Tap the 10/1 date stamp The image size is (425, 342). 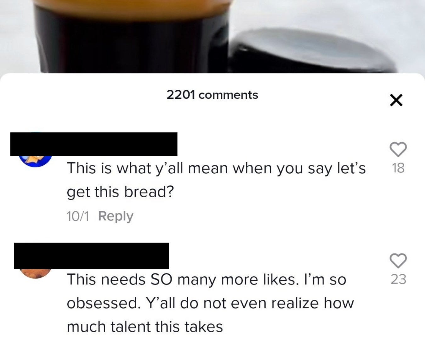point(78,216)
